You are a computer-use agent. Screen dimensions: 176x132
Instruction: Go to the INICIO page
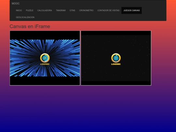point(19,10)
